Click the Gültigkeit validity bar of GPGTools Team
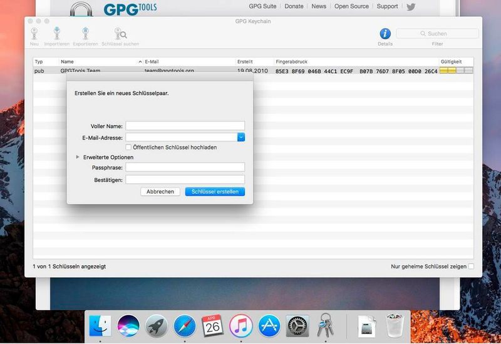Viewport: 501px width, 344px height. [457, 71]
